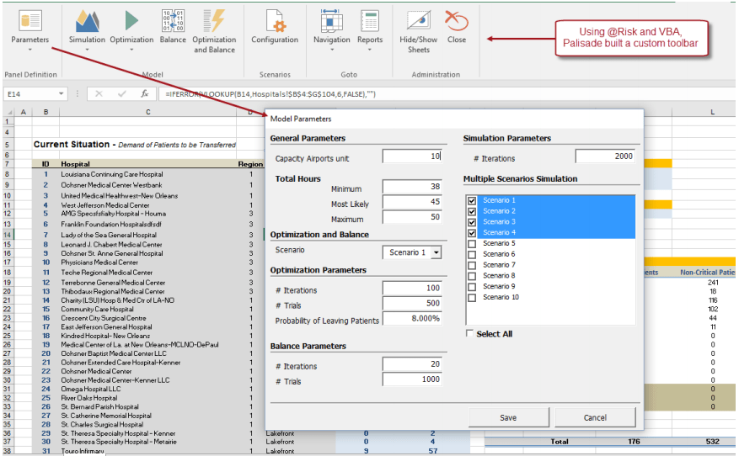Select Scenario 8 in scenarios list

coord(499,276)
